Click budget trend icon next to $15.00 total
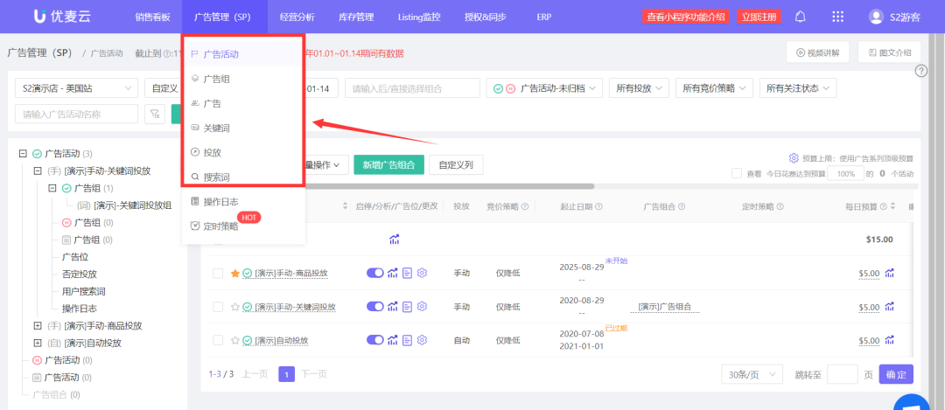Viewport: 945px width, 410px height. (395, 240)
